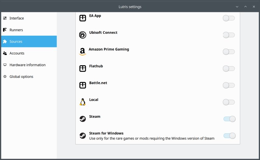260x160 pixels.
Task: Go to the Runners section
Action: [x=16, y=30]
